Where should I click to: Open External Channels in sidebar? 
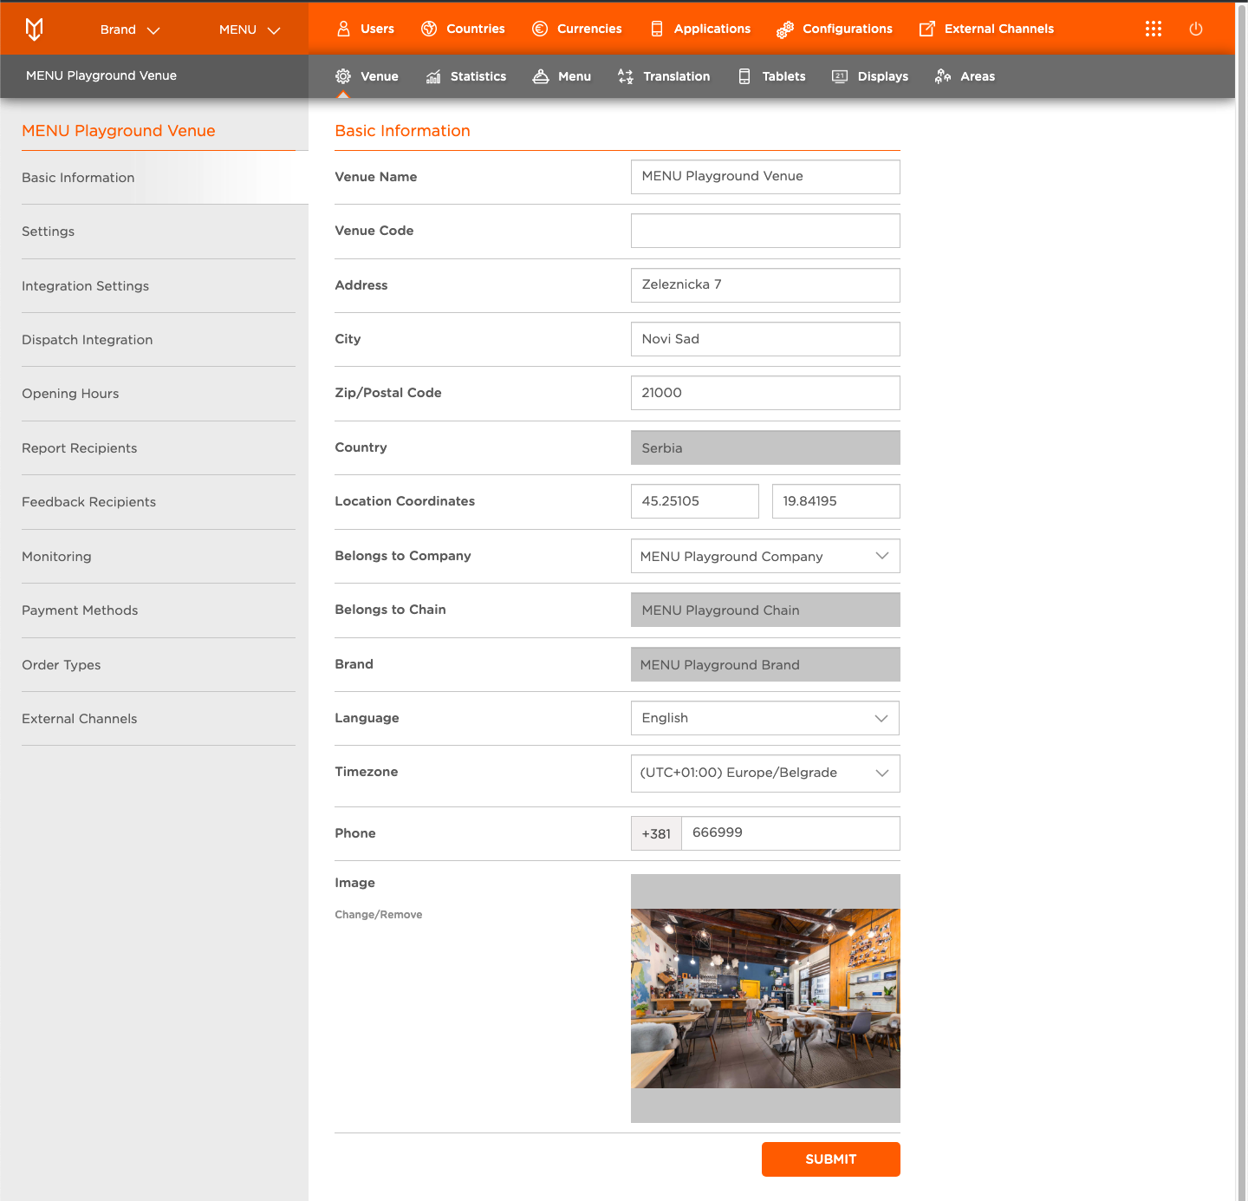point(159,719)
